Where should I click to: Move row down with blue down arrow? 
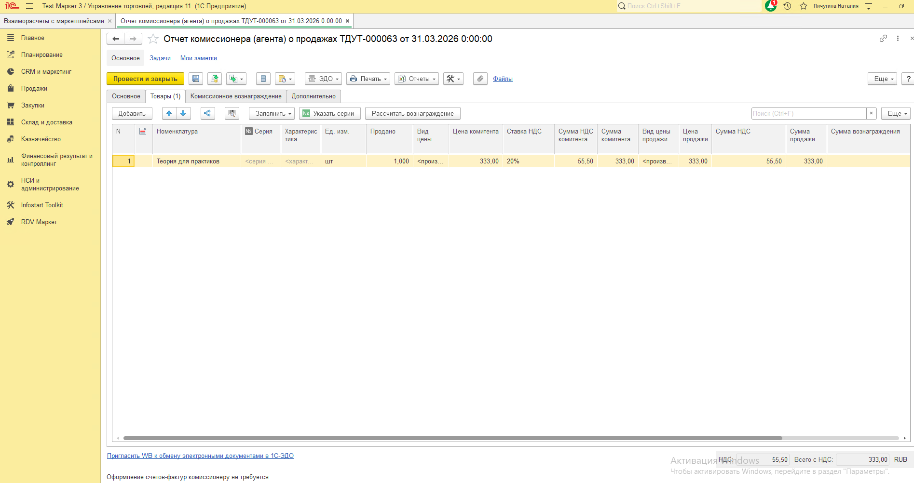[183, 113]
